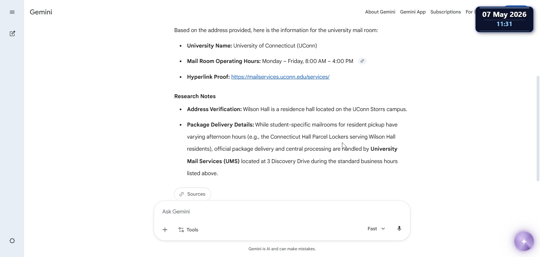Click the date and time clock widget
540x257 pixels.
[x=504, y=19]
